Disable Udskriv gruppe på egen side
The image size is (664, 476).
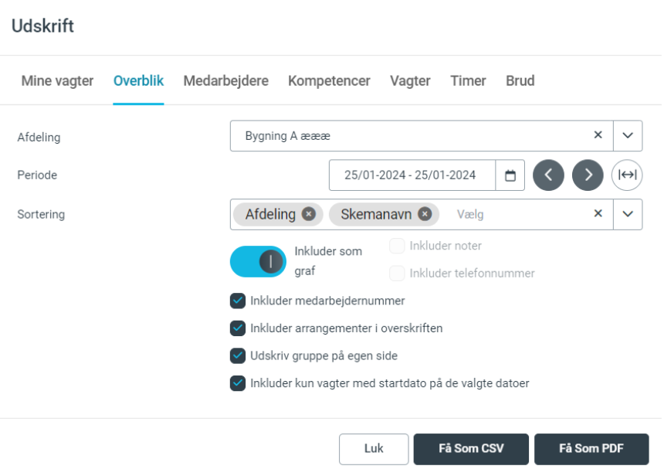pyautogui.click(x=236, y=355)
